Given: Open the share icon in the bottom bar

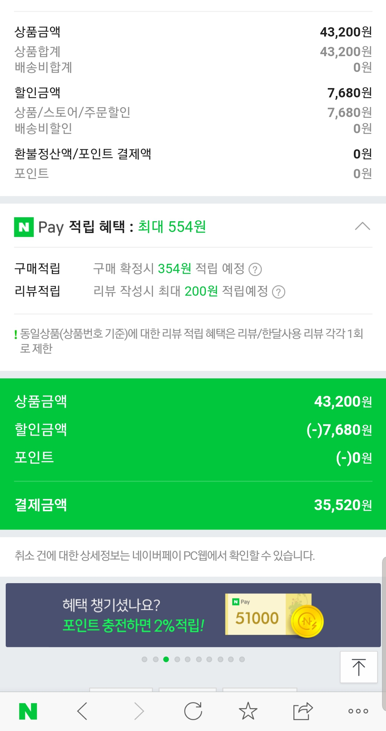Looking at the screenshot, I should (x=303, y=711).
